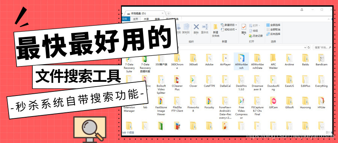Click 全部选择 select all
Viewport: 338px width, 143px height.
coord(273,25)
